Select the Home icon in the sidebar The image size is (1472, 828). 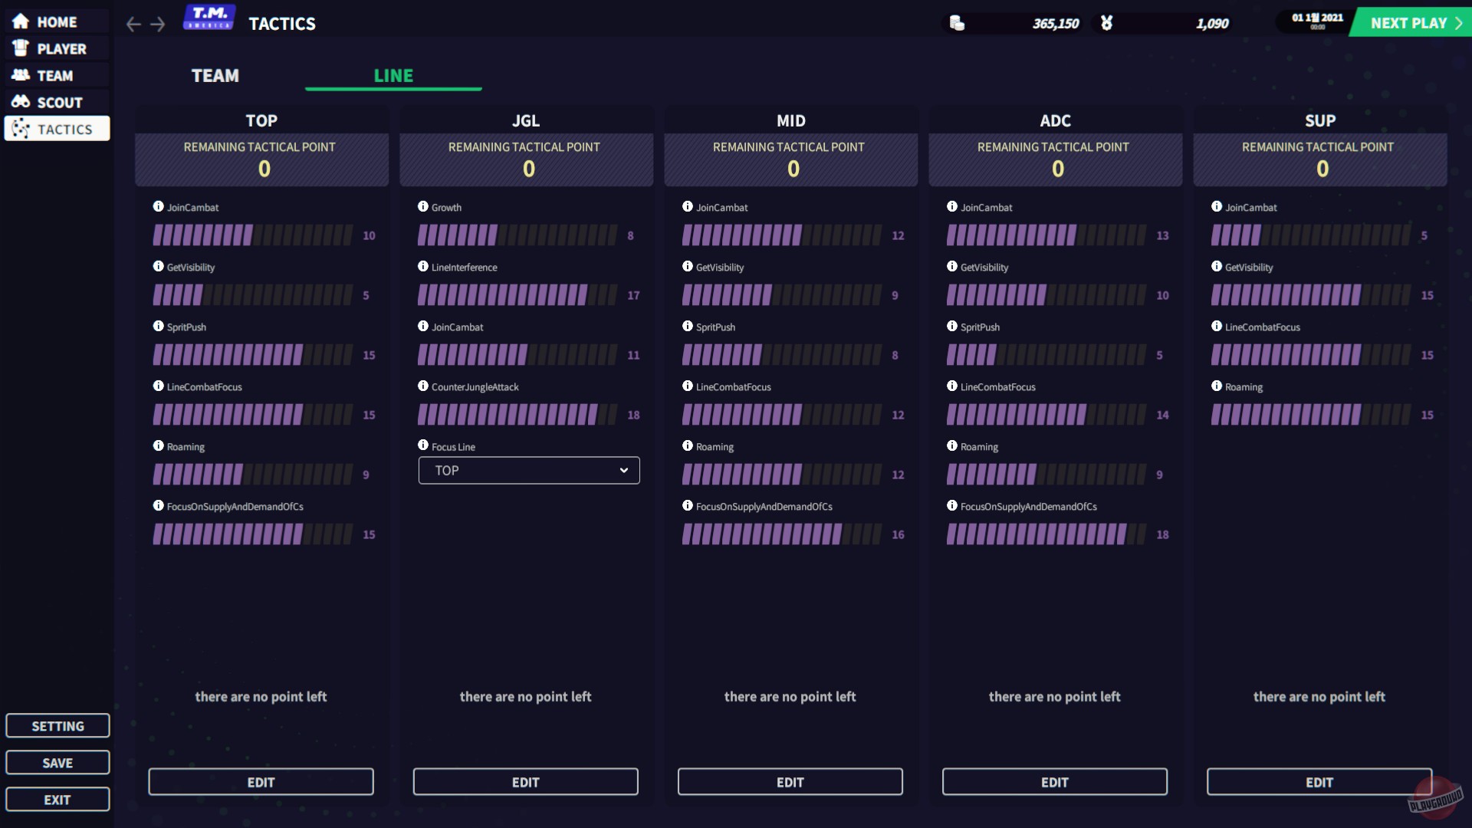(x=20, y=21)
